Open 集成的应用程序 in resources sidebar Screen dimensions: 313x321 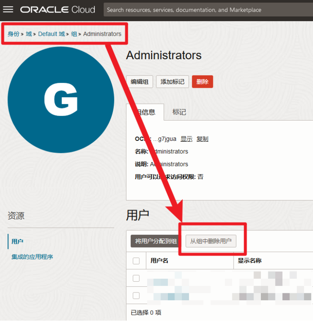point(32,257)
